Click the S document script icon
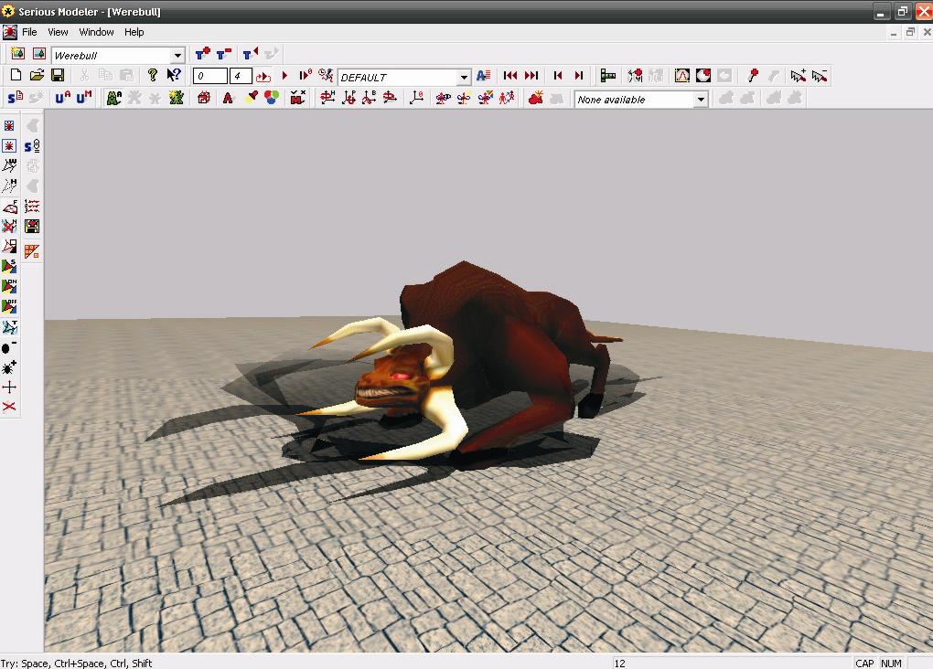The height and width of the screenshot is (669, 933). coord(16,98)
